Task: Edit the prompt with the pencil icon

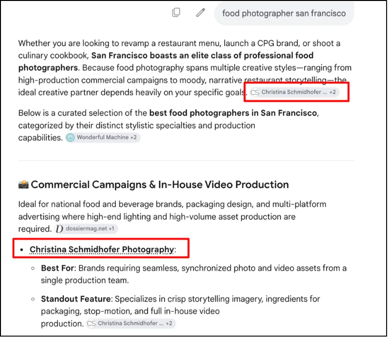Action: coord(200,13)
